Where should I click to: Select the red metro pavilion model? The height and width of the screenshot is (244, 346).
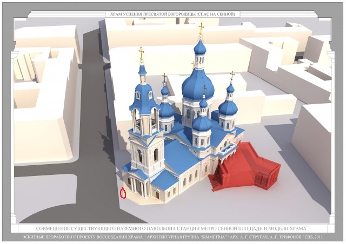246,166
